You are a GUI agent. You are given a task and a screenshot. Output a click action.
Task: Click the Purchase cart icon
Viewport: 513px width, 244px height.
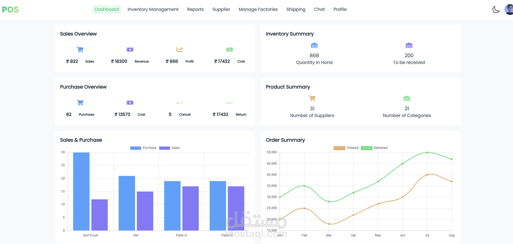[x=80, y=103]
